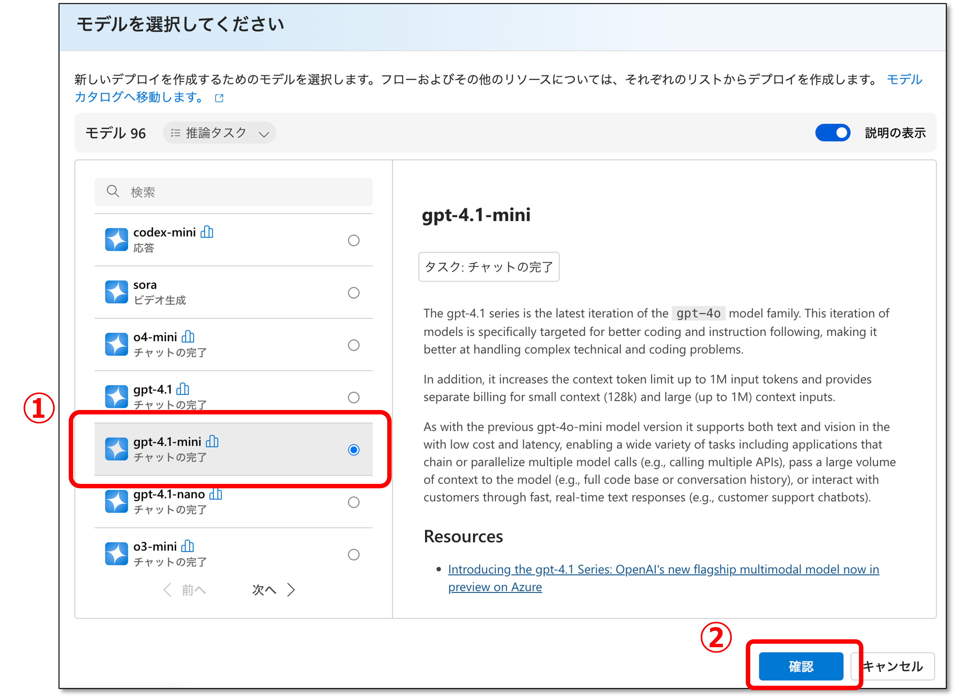Click the list filter icon beside 推論タスク
Image resolution: width=957 pixels, height=699 pixels.
pos(175,133)
